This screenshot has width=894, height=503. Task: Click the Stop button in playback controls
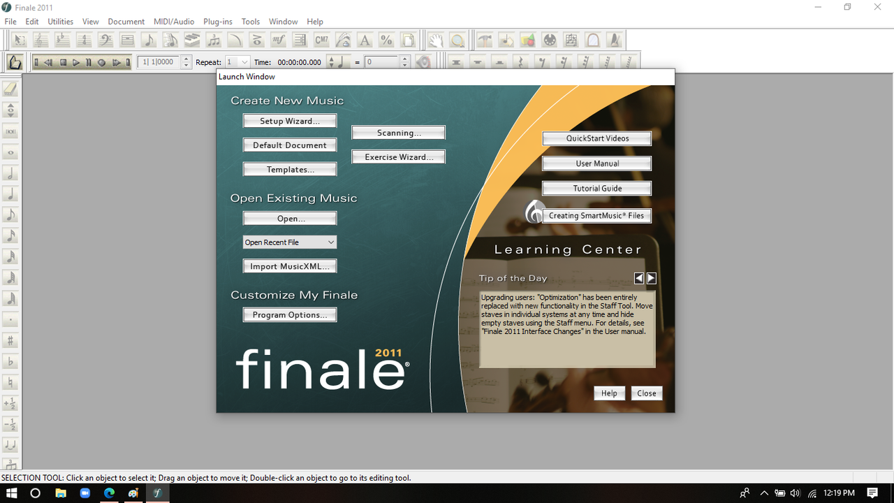point(63,62)
